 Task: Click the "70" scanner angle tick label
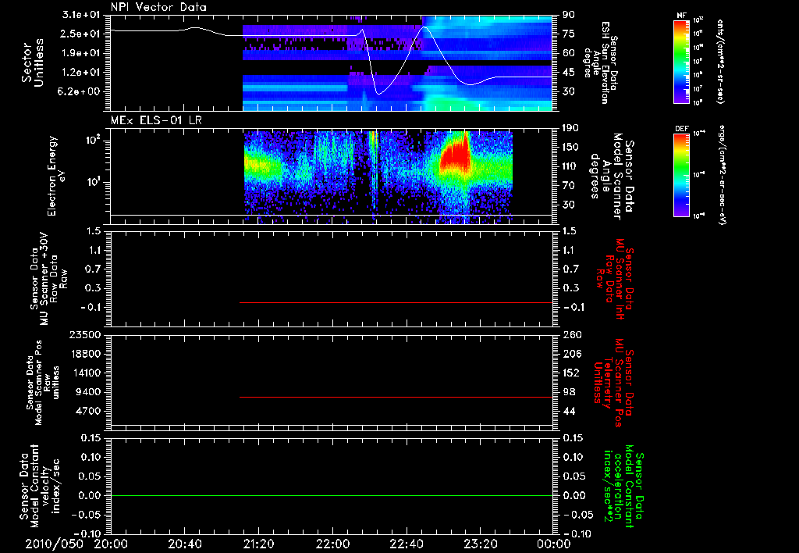pyautogui.click(x=569, y=185)
